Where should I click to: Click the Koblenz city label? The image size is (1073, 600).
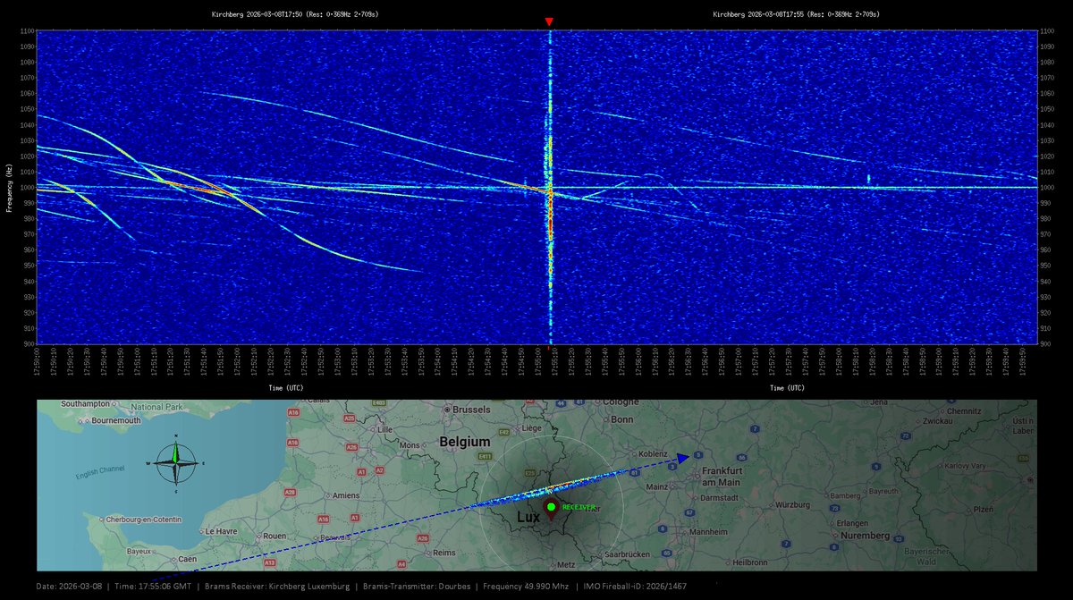[655, 454]
